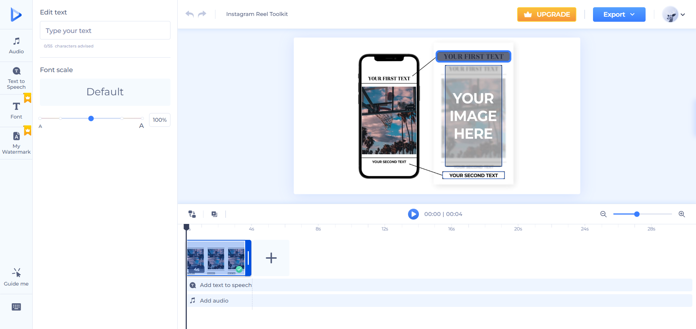696x329 pixels.
Task: Zoom out of the timeline with the magnifier
Action: pyautogui.click(x=603, y=214)
